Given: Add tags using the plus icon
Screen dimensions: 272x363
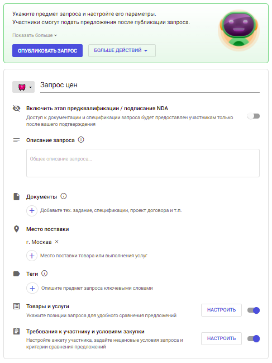Looking at the screenshot, I should click(x=32, y=288).
